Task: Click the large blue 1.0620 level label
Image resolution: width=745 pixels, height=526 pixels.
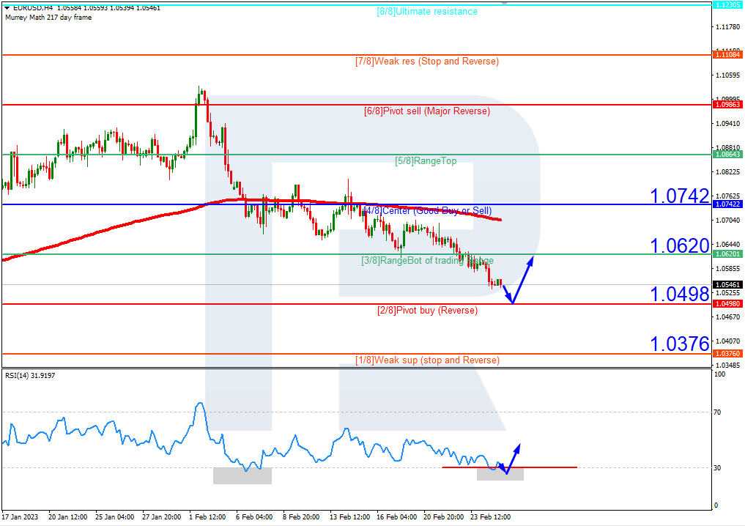Action: (x=679, y=245)
